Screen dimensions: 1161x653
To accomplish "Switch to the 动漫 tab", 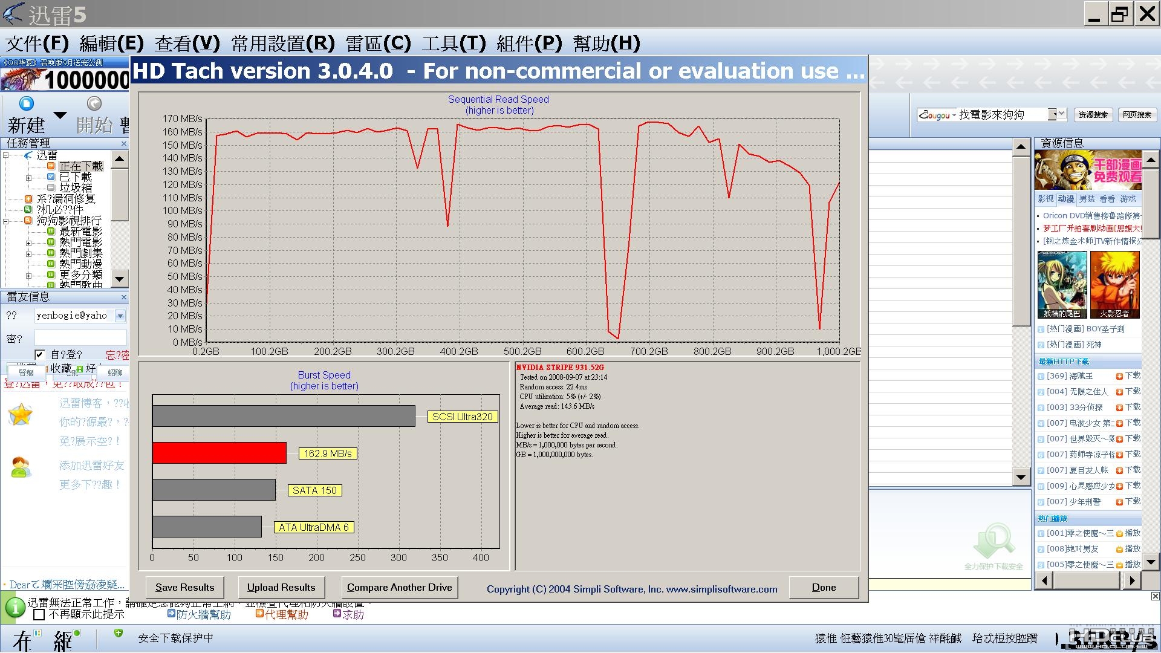I will point(1066,199).
